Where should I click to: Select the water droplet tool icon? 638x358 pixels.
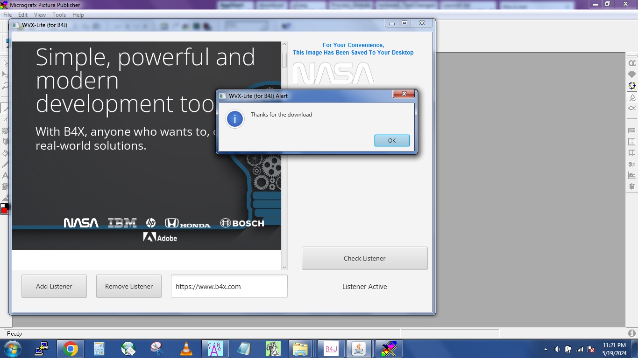click(632, 97)
